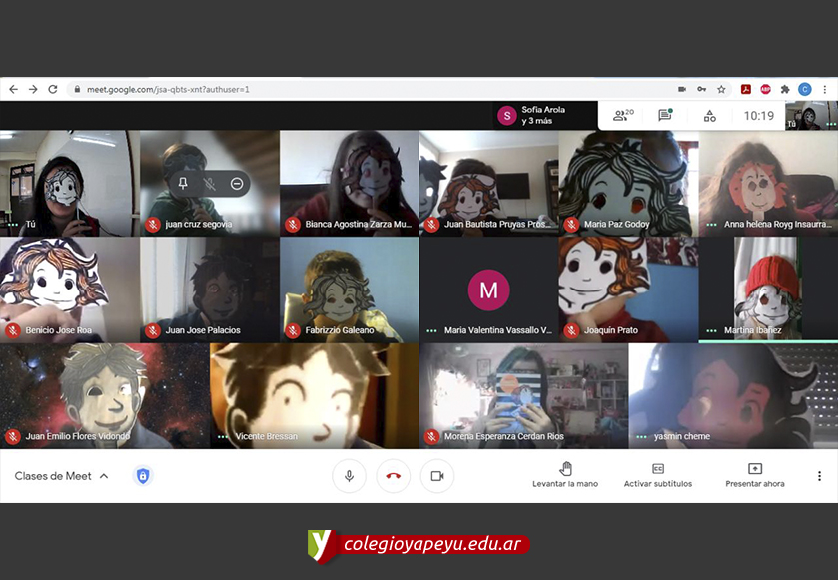Image resolution: width=838 pixels, height=580 pixels.
Task: Click the red hang up call button
Action: (393, 476)
